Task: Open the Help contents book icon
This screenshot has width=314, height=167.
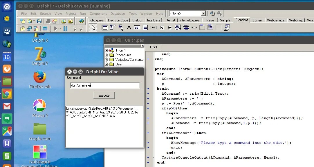Action: point(81,21)
